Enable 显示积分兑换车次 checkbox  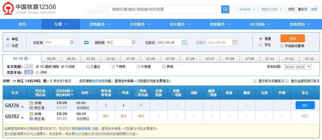click(x=255, y=81)
